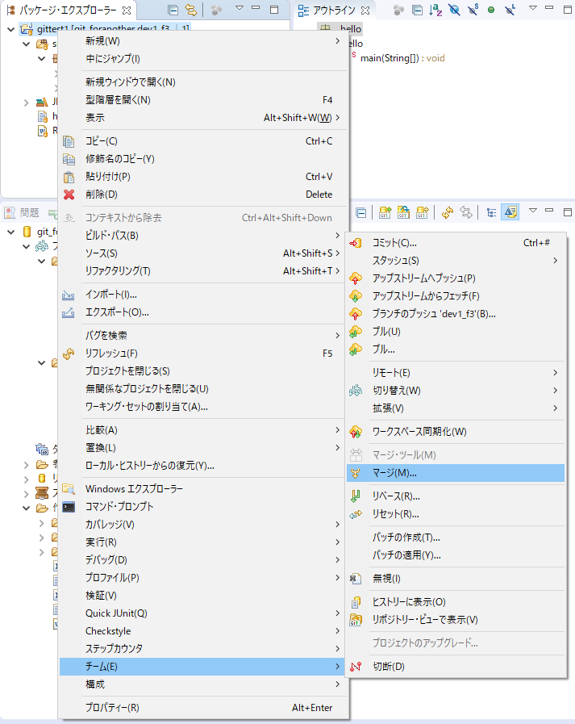Click Sort alphabetically icon in Outline

coord(435,10)
